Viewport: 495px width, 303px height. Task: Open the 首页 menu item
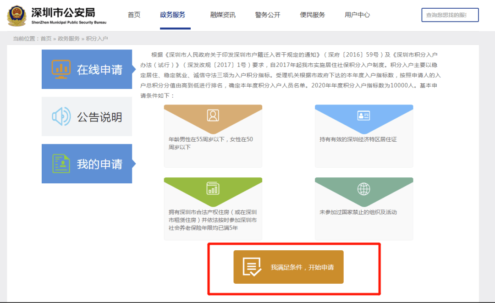tap(134, 14)
